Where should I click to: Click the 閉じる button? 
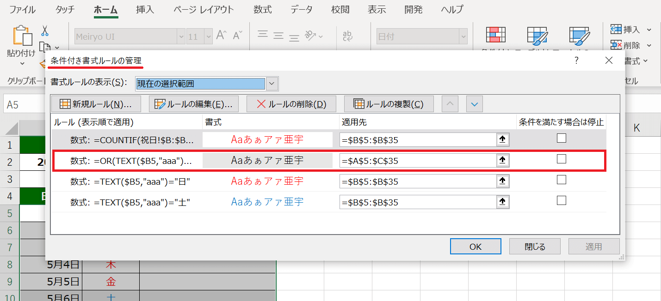(535, 247)
